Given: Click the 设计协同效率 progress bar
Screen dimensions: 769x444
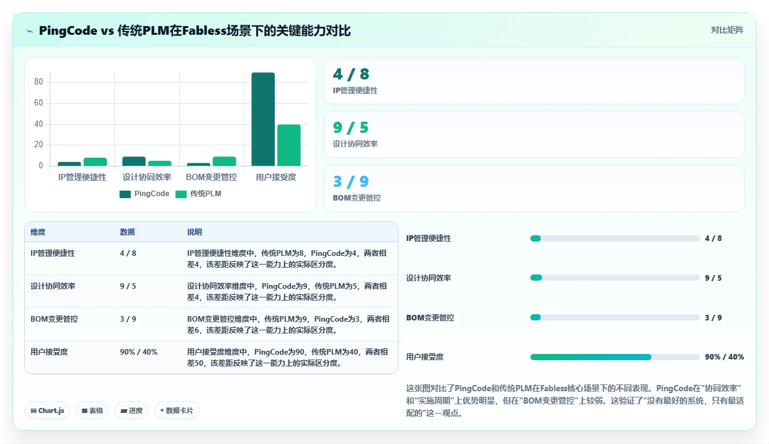Looking at the screenshot, I should click(615, 278).
